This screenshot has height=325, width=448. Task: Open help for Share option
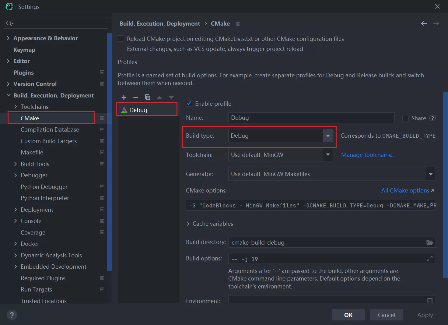(432, 118)
